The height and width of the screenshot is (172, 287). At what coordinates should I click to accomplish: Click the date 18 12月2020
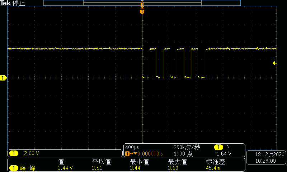270,154
